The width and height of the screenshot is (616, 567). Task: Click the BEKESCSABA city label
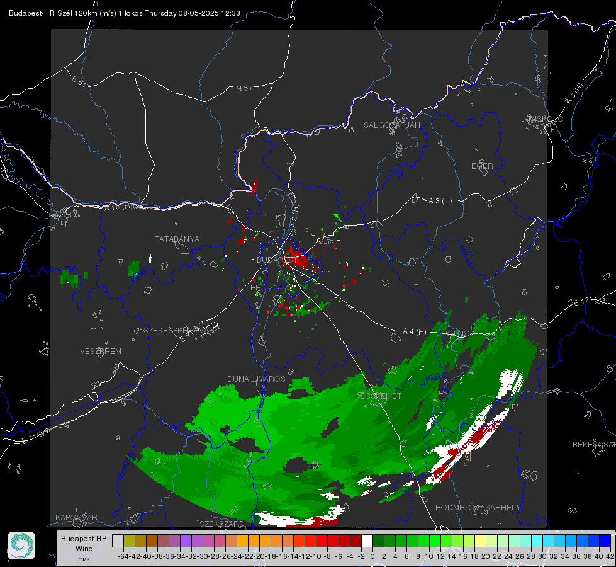(594, 445)
